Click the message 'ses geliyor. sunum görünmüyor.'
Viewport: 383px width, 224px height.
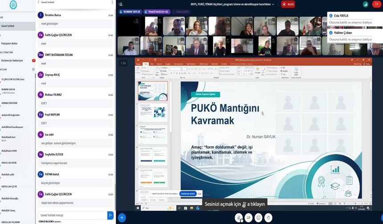[x=59, y=143]
